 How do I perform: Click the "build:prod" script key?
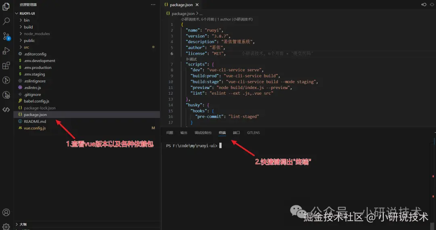coord(205,76)
